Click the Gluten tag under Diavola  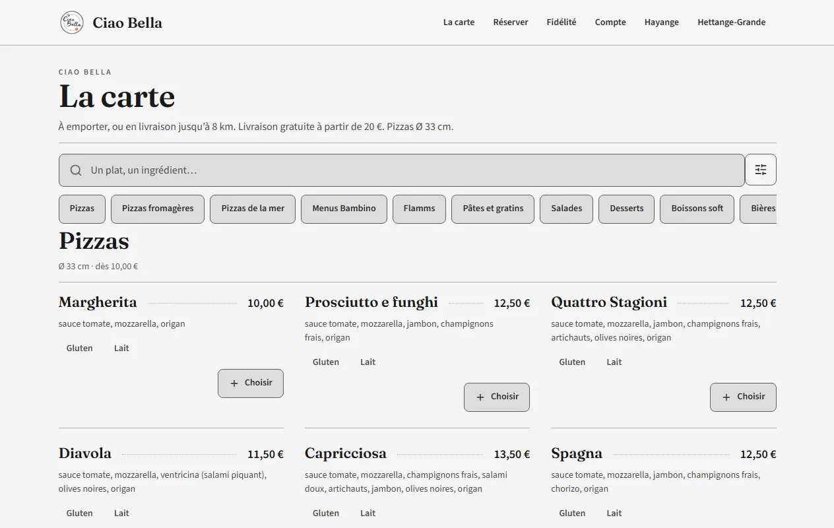[x=79, y=513]
